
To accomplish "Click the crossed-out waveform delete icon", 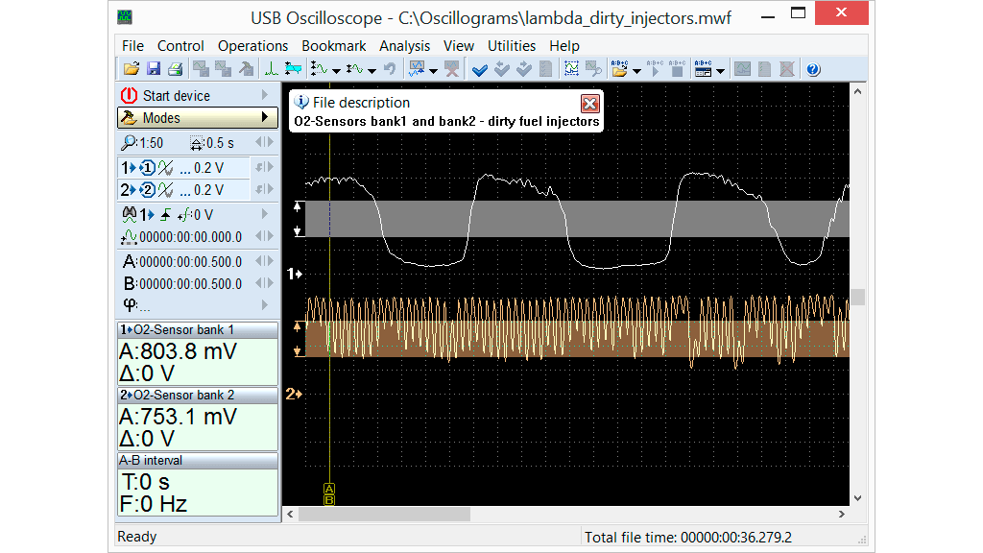I will click(x=451, y=69).
